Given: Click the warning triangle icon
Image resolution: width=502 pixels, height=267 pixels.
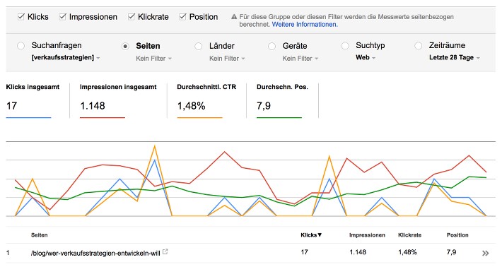Looking at the screenshot, I should [234, 17].
